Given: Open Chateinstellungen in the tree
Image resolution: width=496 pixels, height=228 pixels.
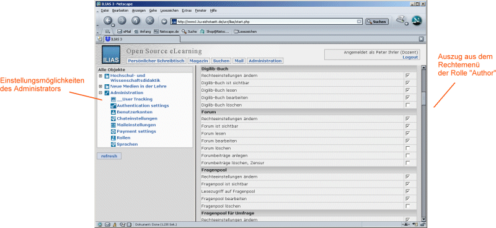Looking at the screenshot, I should (137, 118).
